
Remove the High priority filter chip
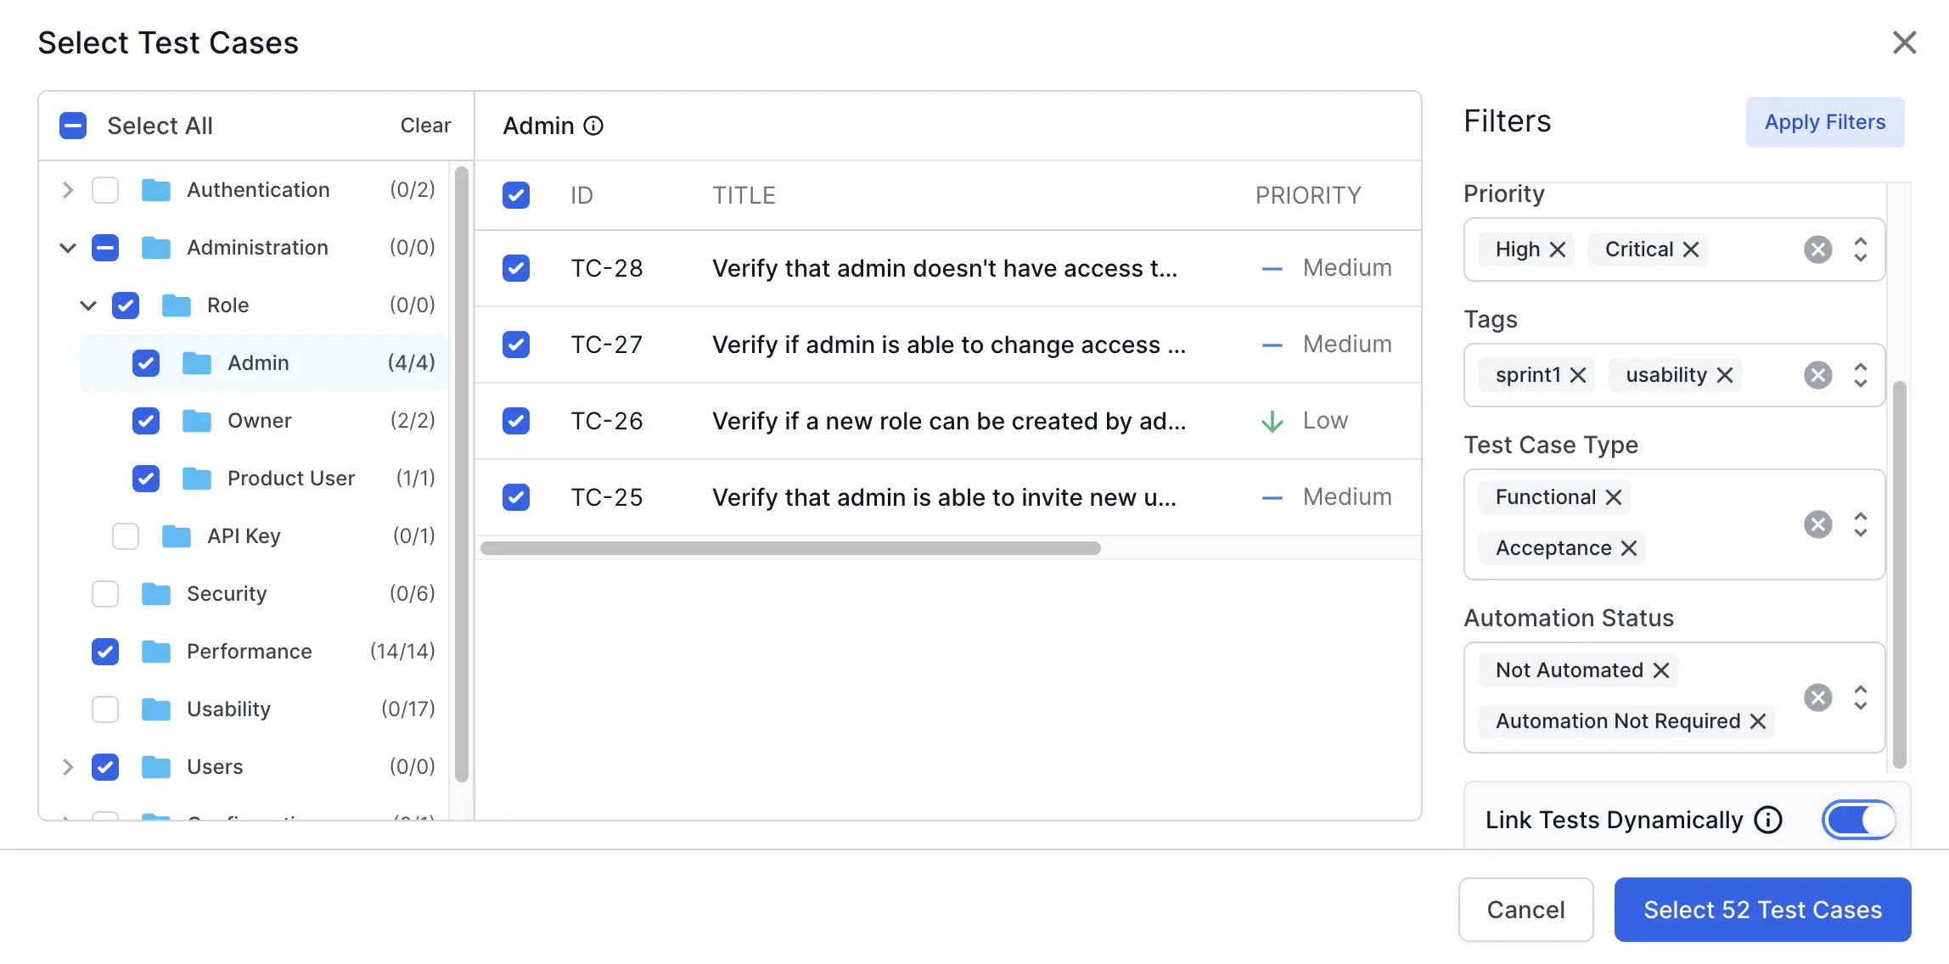click(x=1558, y=249)
